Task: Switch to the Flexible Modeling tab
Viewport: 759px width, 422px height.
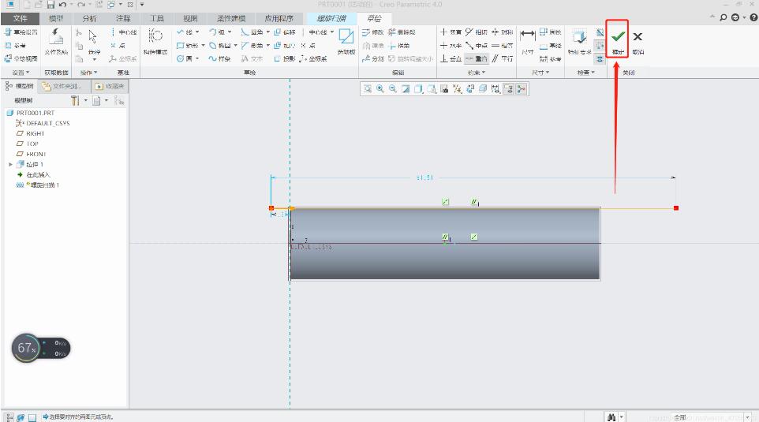Action: [x=231, y=18]
